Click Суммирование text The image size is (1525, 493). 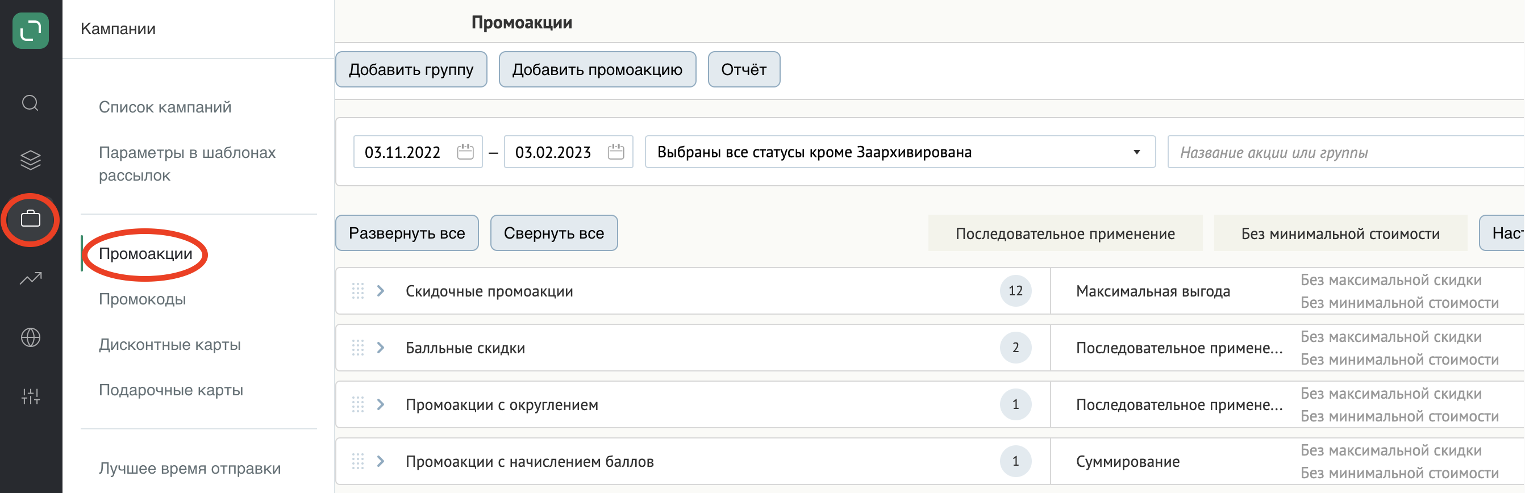(1128, 462)
